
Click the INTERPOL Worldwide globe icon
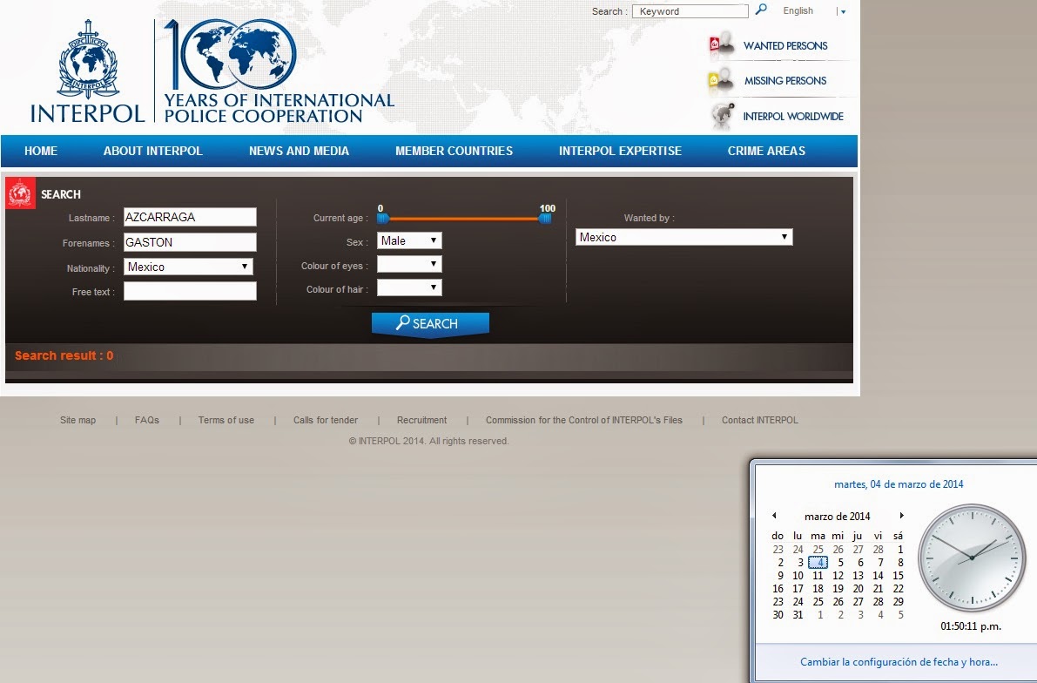coord(723,115)
